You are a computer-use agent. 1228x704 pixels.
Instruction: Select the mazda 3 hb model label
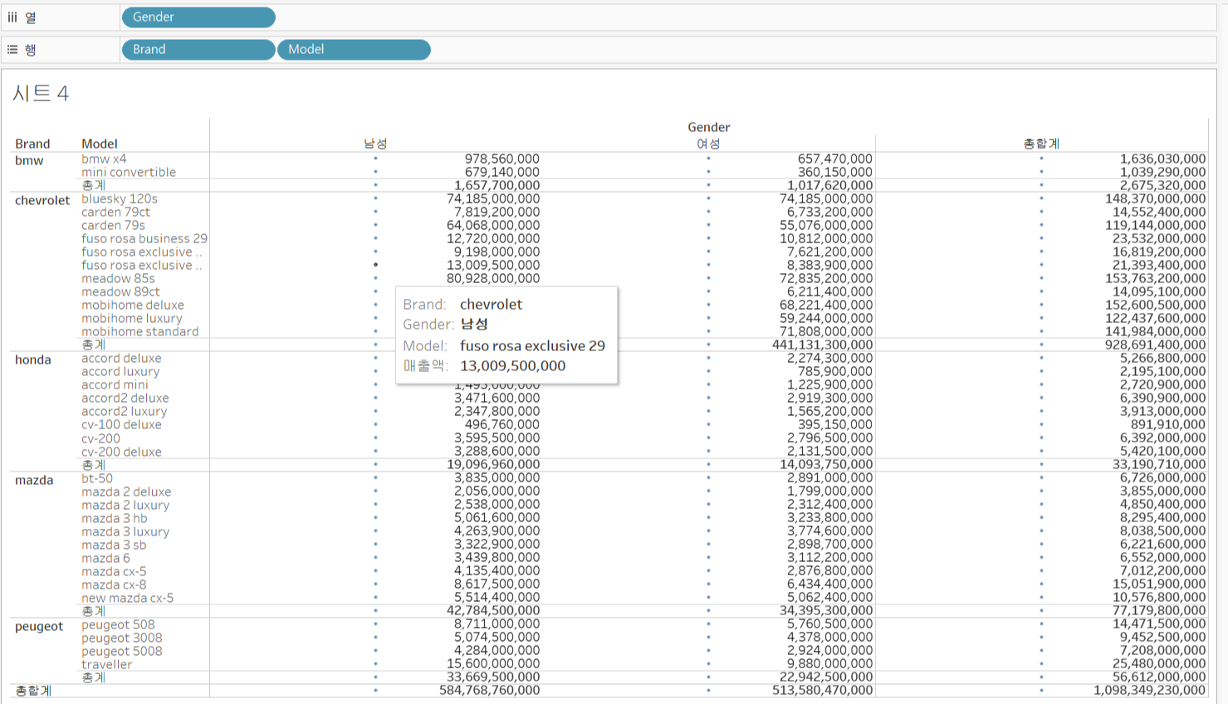coord(115,518)
